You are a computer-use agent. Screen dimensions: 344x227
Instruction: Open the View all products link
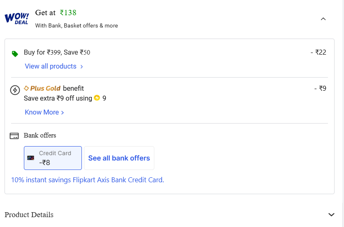point(51,66)
